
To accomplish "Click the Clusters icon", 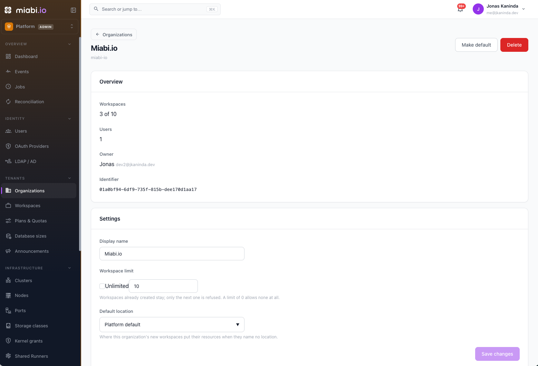I will (x=8, y=280).
